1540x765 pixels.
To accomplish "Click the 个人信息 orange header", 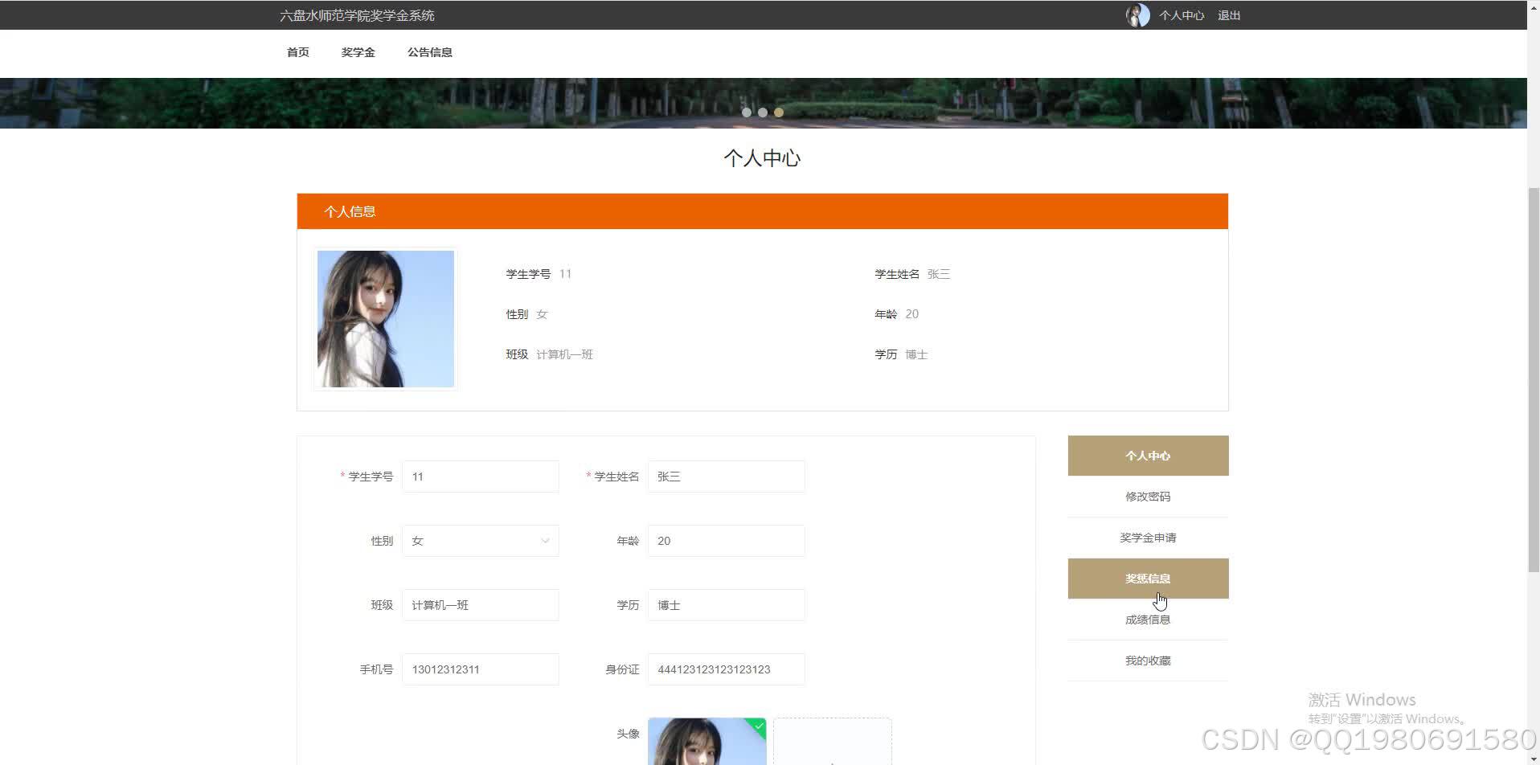I will click(x=762, y=211).
